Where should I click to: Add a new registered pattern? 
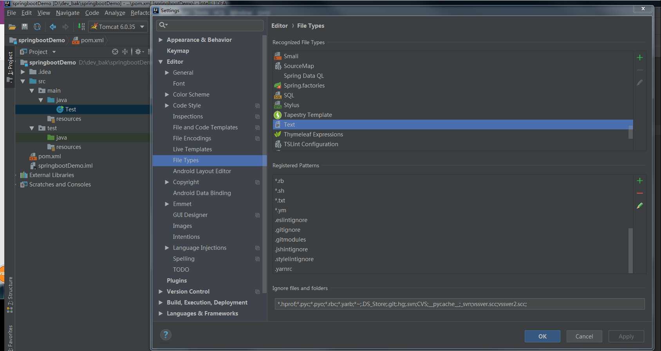pyautogui.click(x=640, y=181)
